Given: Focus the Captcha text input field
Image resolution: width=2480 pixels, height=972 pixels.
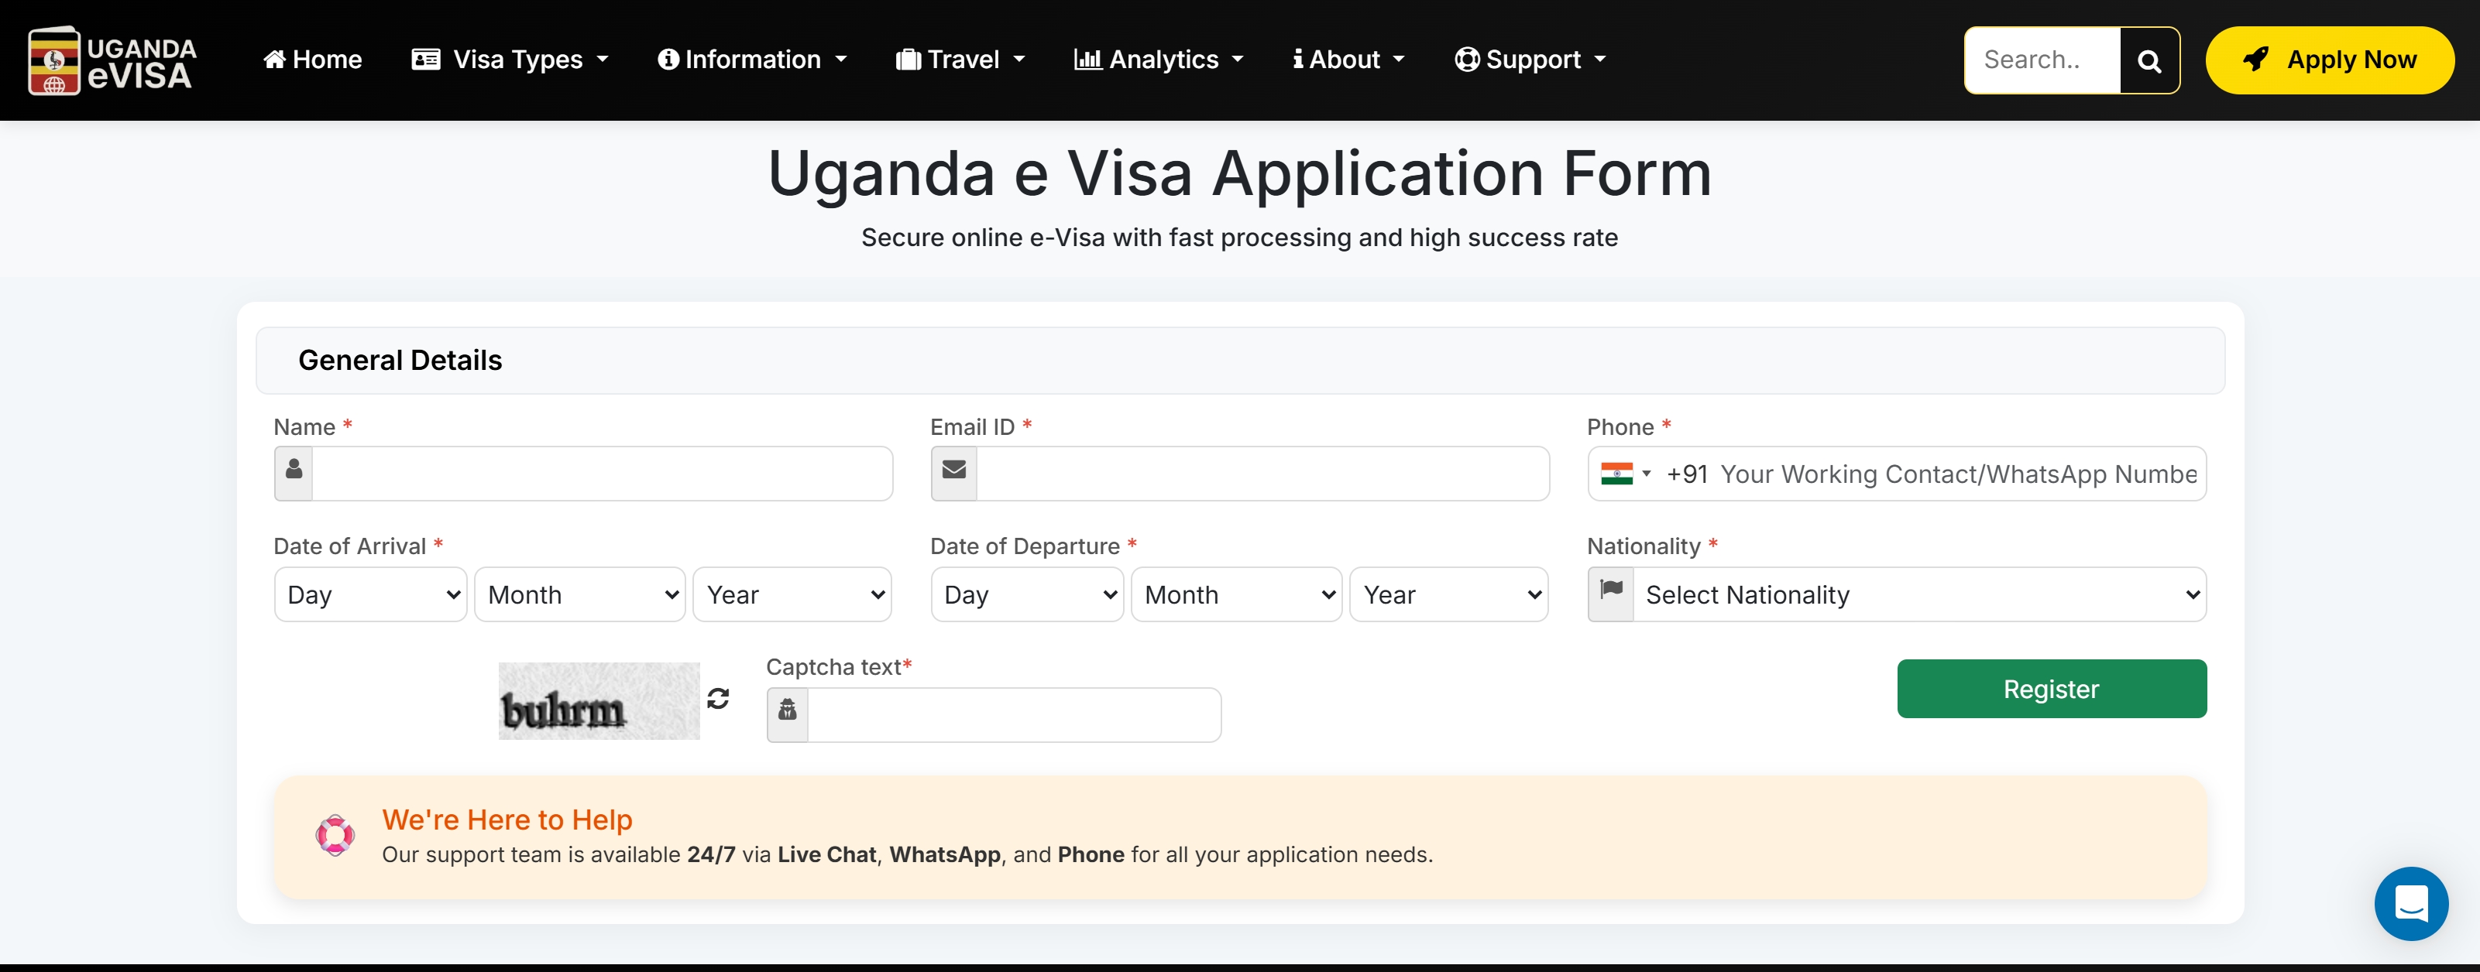Looking at the screenshot, I should (x=1013, y=714).
